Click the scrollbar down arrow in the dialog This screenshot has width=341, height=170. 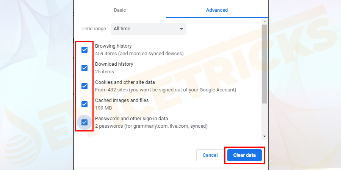265,136
